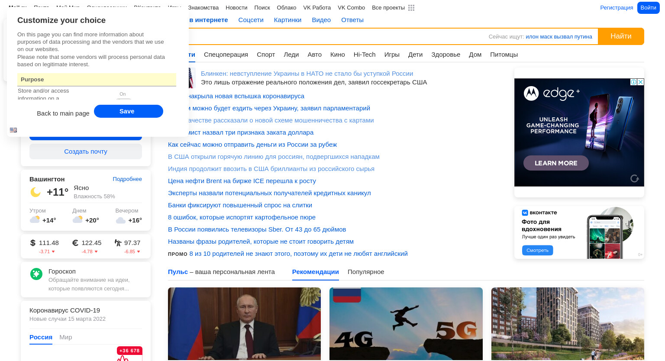The height and width of the screenshot is (361, 665).
Task: Go back to the main consent page
Action: point(63,113)
